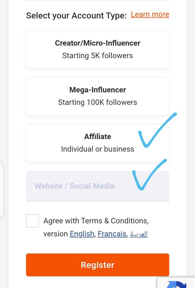Focus the Website / Social Media field
The image size is (195, 288).
coord(98,186)
